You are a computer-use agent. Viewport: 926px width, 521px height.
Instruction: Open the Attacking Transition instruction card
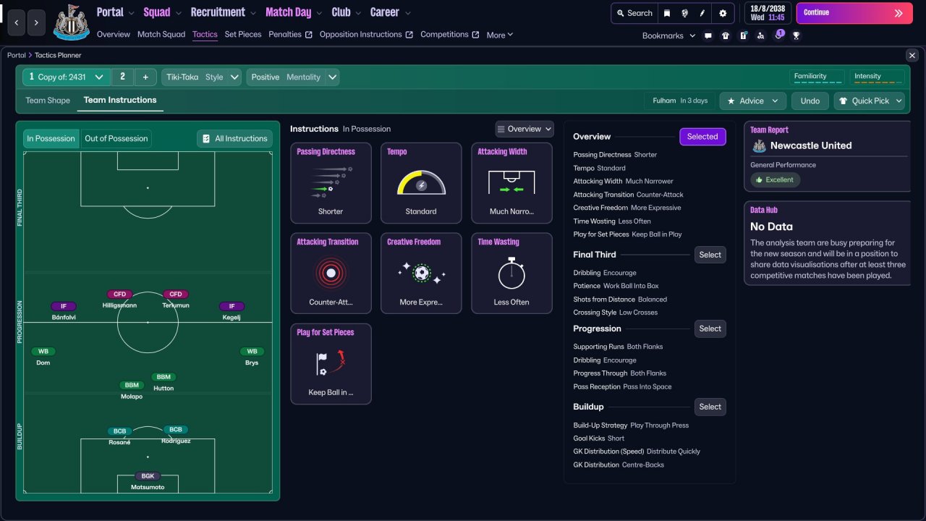click(331, 274)
